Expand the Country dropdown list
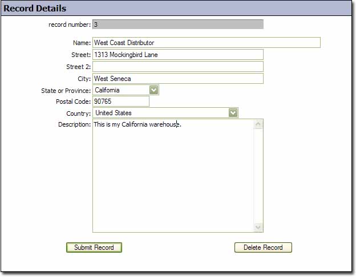 point(233,113)
